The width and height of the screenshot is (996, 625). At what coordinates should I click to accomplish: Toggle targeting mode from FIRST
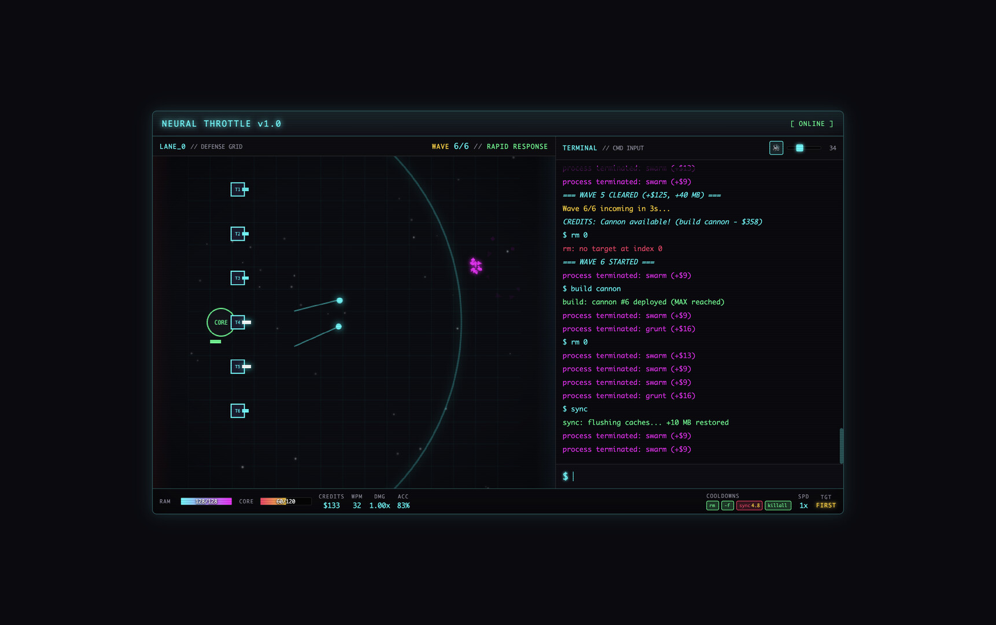[x=825, y=505]
